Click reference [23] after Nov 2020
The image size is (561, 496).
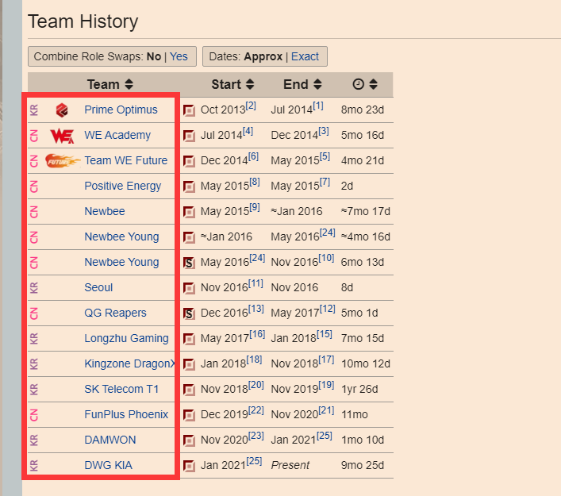coord(256,436)
